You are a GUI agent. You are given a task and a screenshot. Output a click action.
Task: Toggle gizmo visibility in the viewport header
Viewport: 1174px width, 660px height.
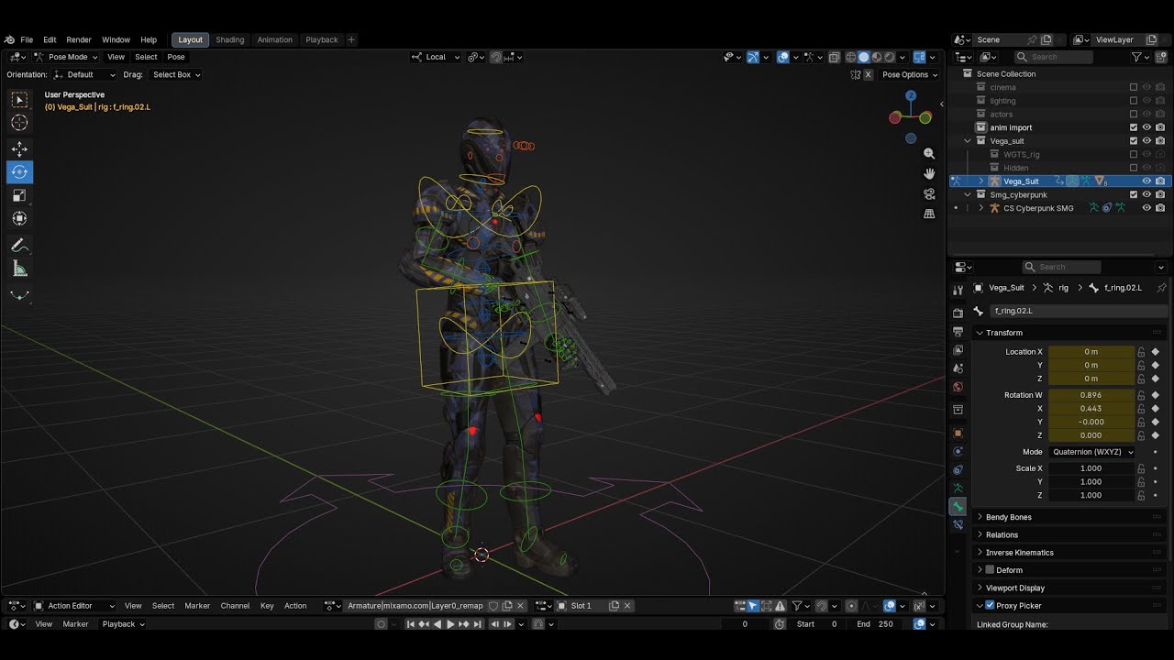point(753,57)
